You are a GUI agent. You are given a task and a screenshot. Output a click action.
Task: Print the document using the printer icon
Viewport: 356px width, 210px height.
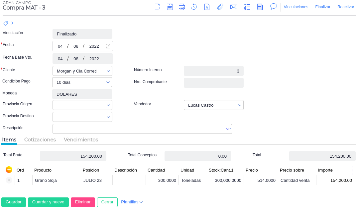(182, 7)
